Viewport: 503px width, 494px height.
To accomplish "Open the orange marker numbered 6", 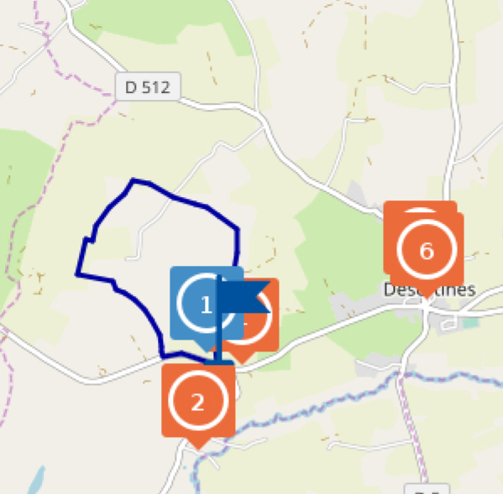I will 427,251.
